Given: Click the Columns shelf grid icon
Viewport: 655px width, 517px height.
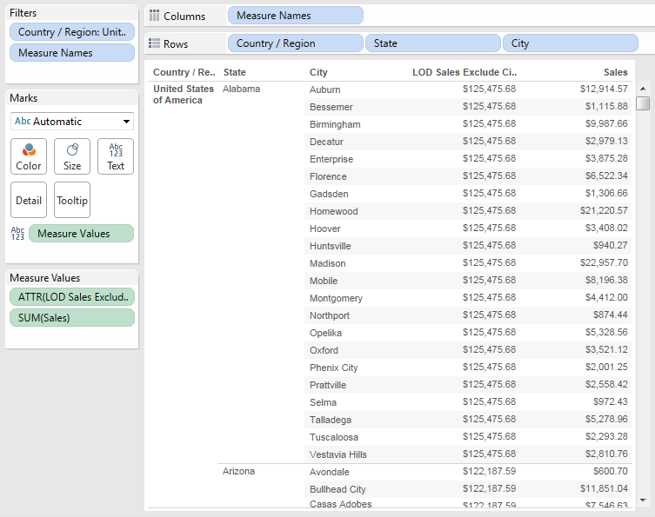Looking at the screenshot, I should 154,16.
